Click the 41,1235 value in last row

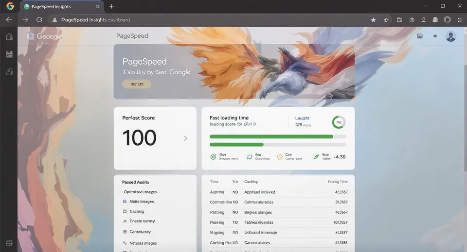coord(341,243)
